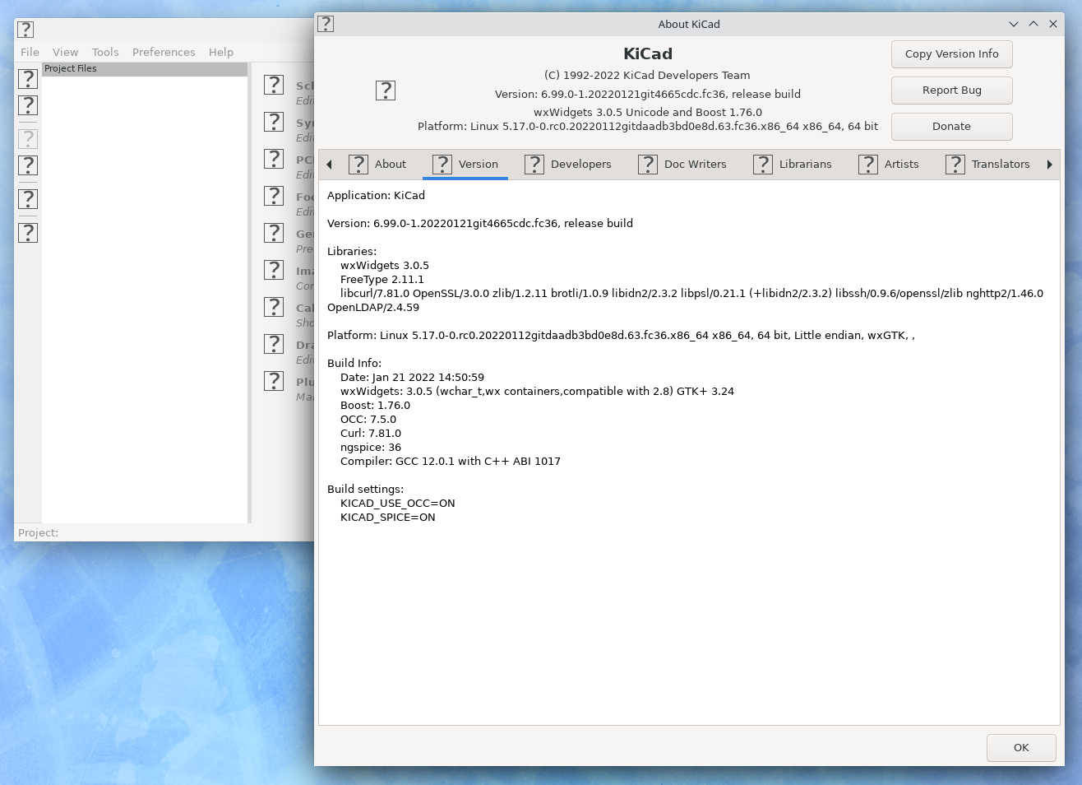
Task: Click the 'Curl: 7.81.0' line
Action: [x=371, y=434]
